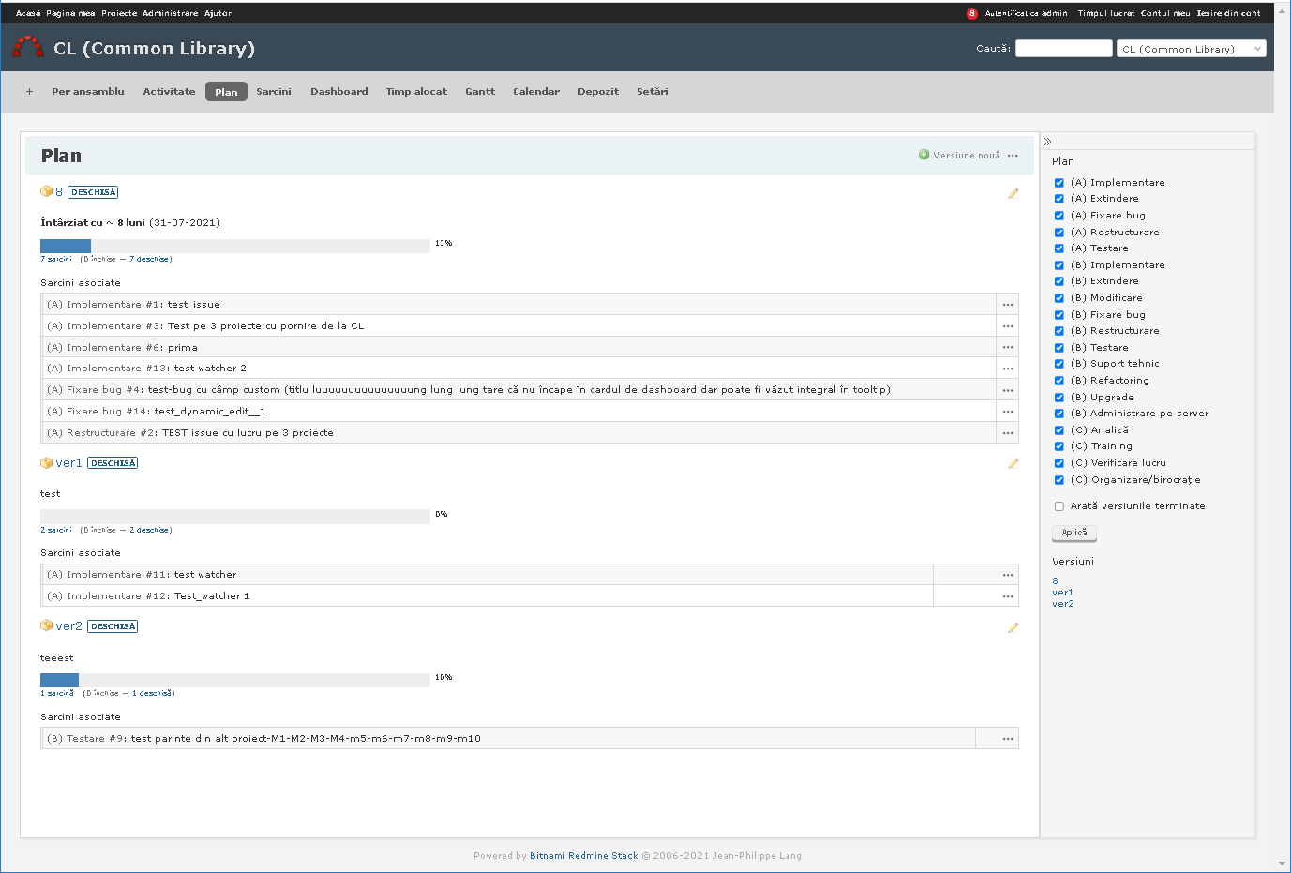Open the options menu next to Versiune nouă

pyautogui.click(x=1012, y=156)
